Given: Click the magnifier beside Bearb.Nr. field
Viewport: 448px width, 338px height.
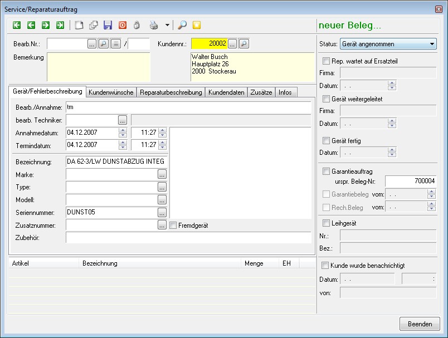Looking at the screenshot, I should pyautogui.click(x=104, y=44).
